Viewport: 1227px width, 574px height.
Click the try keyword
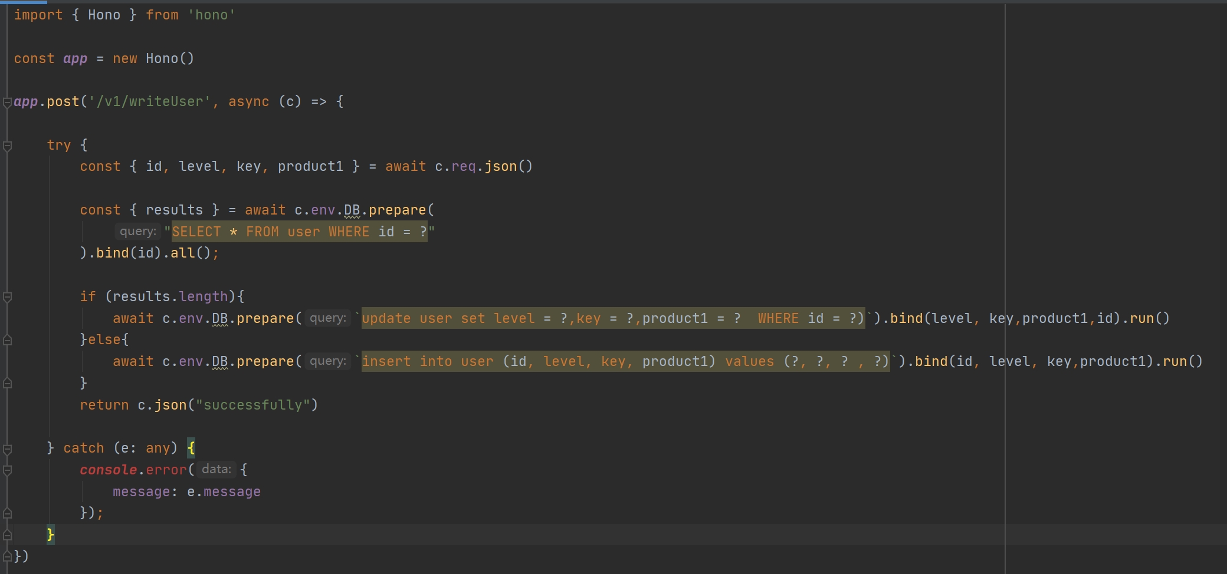[59, 145]
